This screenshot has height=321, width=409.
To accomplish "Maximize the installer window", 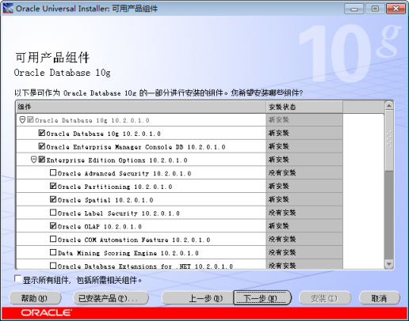I will pyautogui.click(x=375, y=9).
